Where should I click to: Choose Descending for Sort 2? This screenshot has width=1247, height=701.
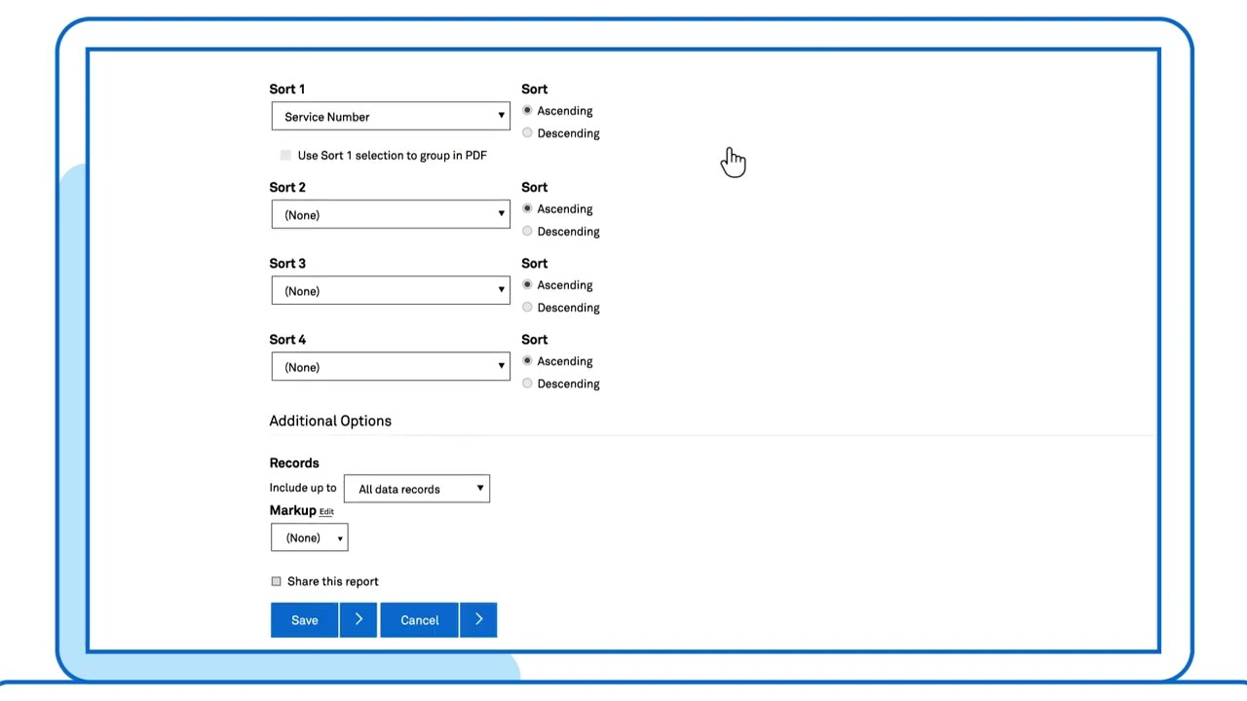tap(527, 232)
